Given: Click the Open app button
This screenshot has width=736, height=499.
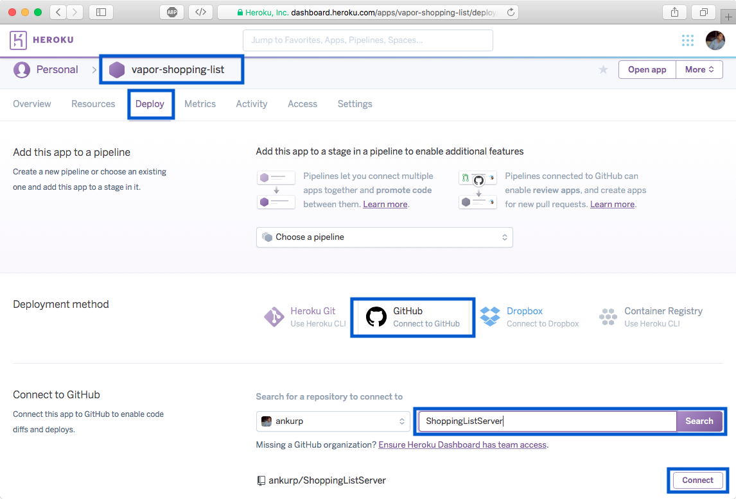Looking at the screenshot, I should tap(647, 70).
